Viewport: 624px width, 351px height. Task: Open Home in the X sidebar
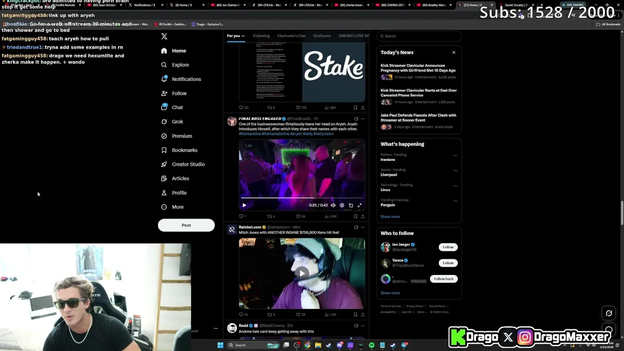click(x=174, y=51)
